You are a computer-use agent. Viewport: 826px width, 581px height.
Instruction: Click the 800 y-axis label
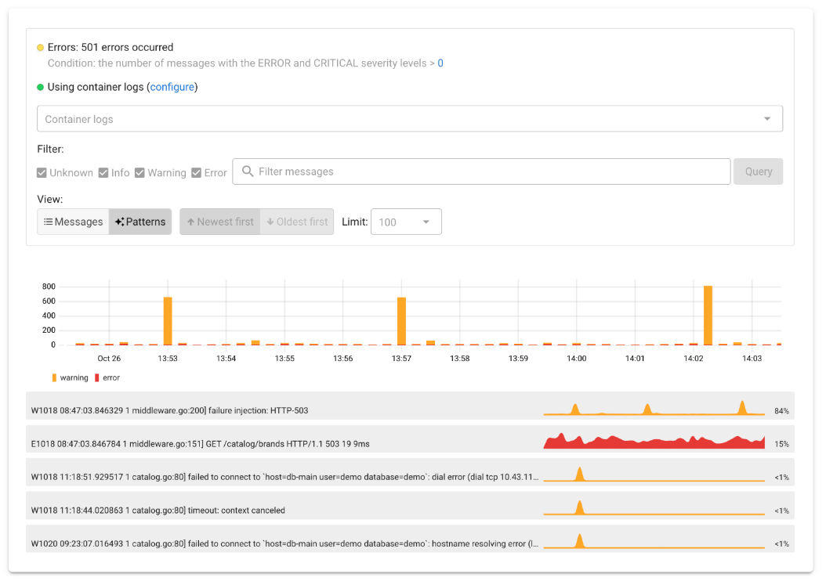(49, 287)
